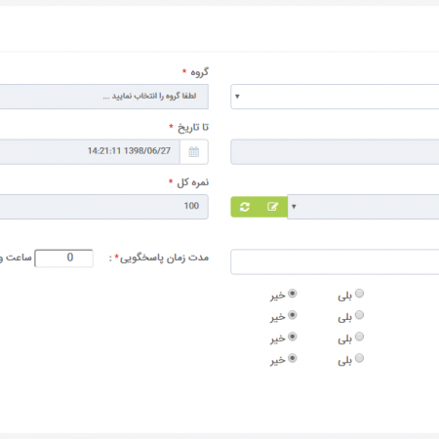
Task: Select خیر in the third radio row
Action: [293, 337]
